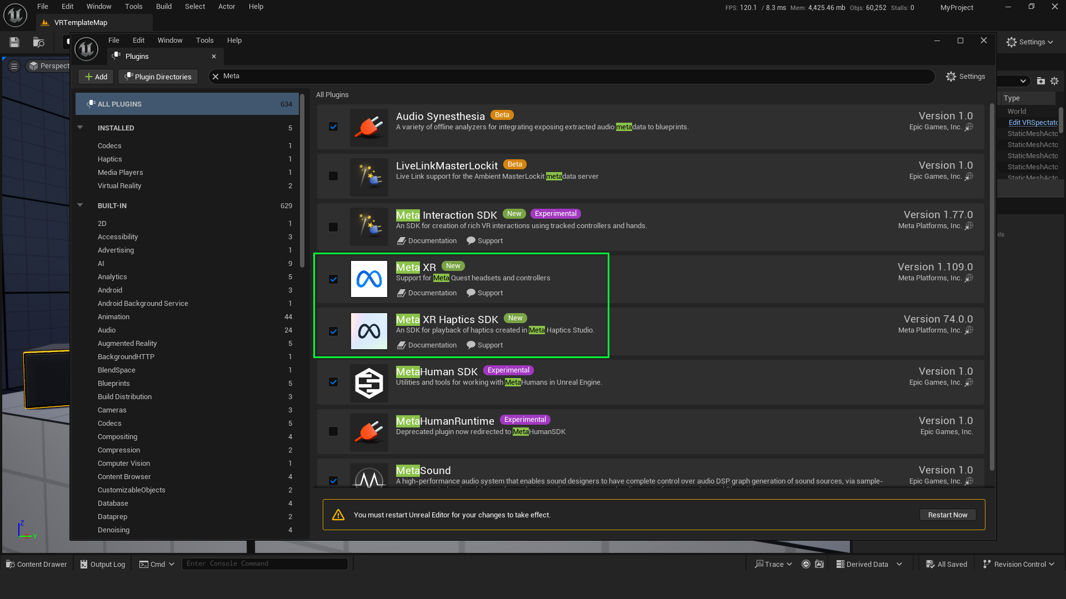
Task: Open the Derived Data dropdown
Action: click(x=869, y=564)
